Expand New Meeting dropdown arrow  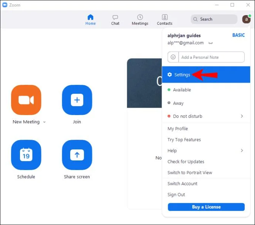44,122
